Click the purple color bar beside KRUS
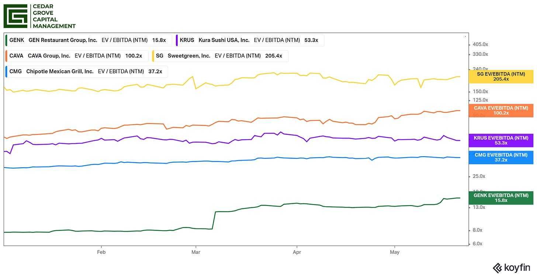The height and width of the screenshot is (277, 537). (x=177, y=40)
